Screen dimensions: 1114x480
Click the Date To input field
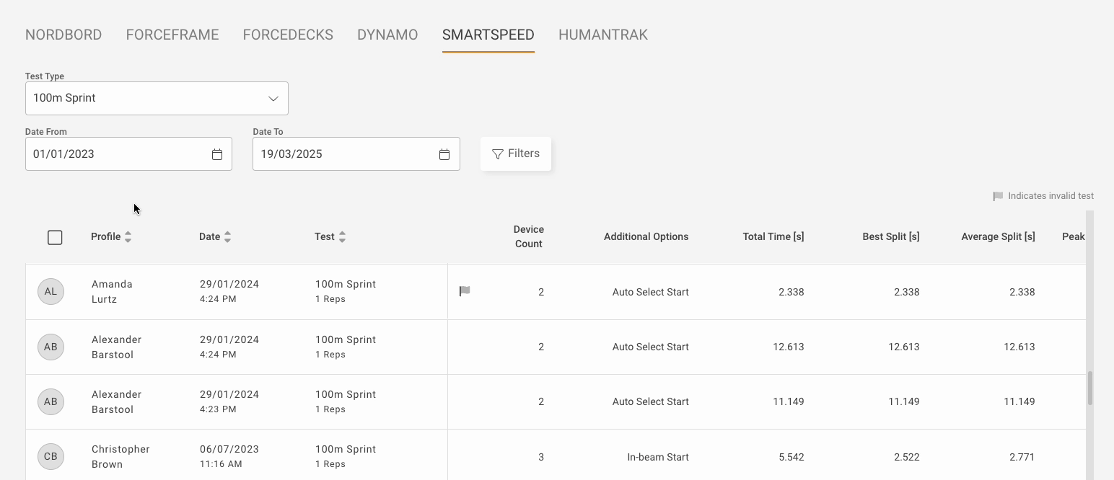coord(356,154)
